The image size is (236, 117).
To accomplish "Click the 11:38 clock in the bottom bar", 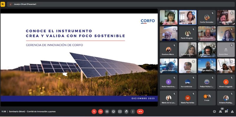I will click(x=4, y=112).
